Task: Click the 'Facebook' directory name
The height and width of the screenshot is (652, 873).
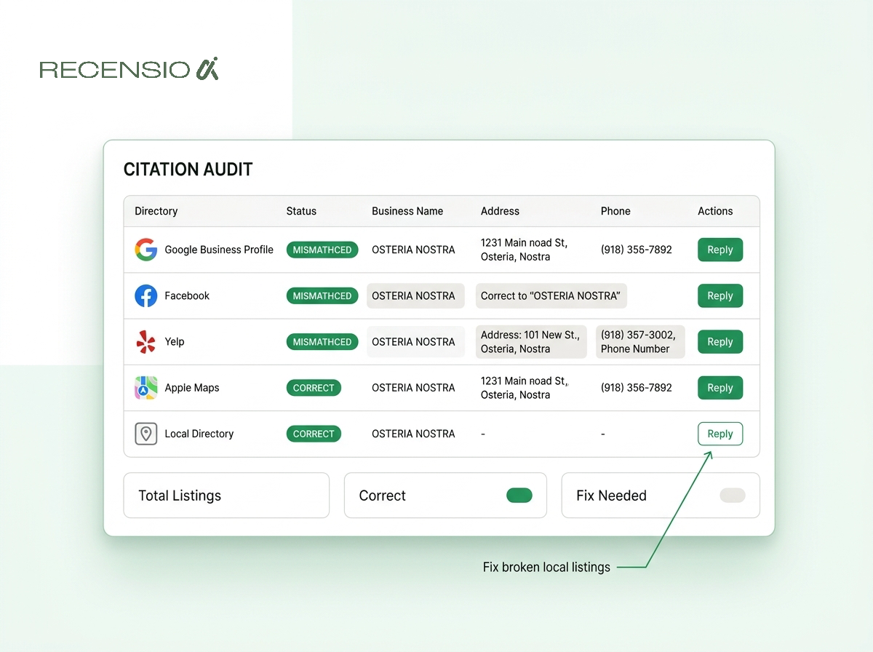Action: (187, 295)
